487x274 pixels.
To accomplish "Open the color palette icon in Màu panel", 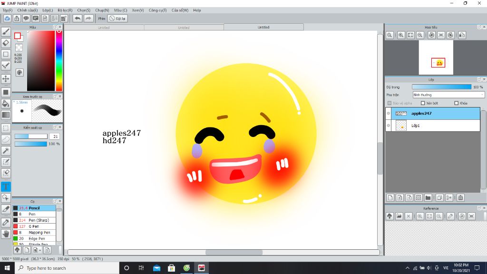I will pos(19,72).
